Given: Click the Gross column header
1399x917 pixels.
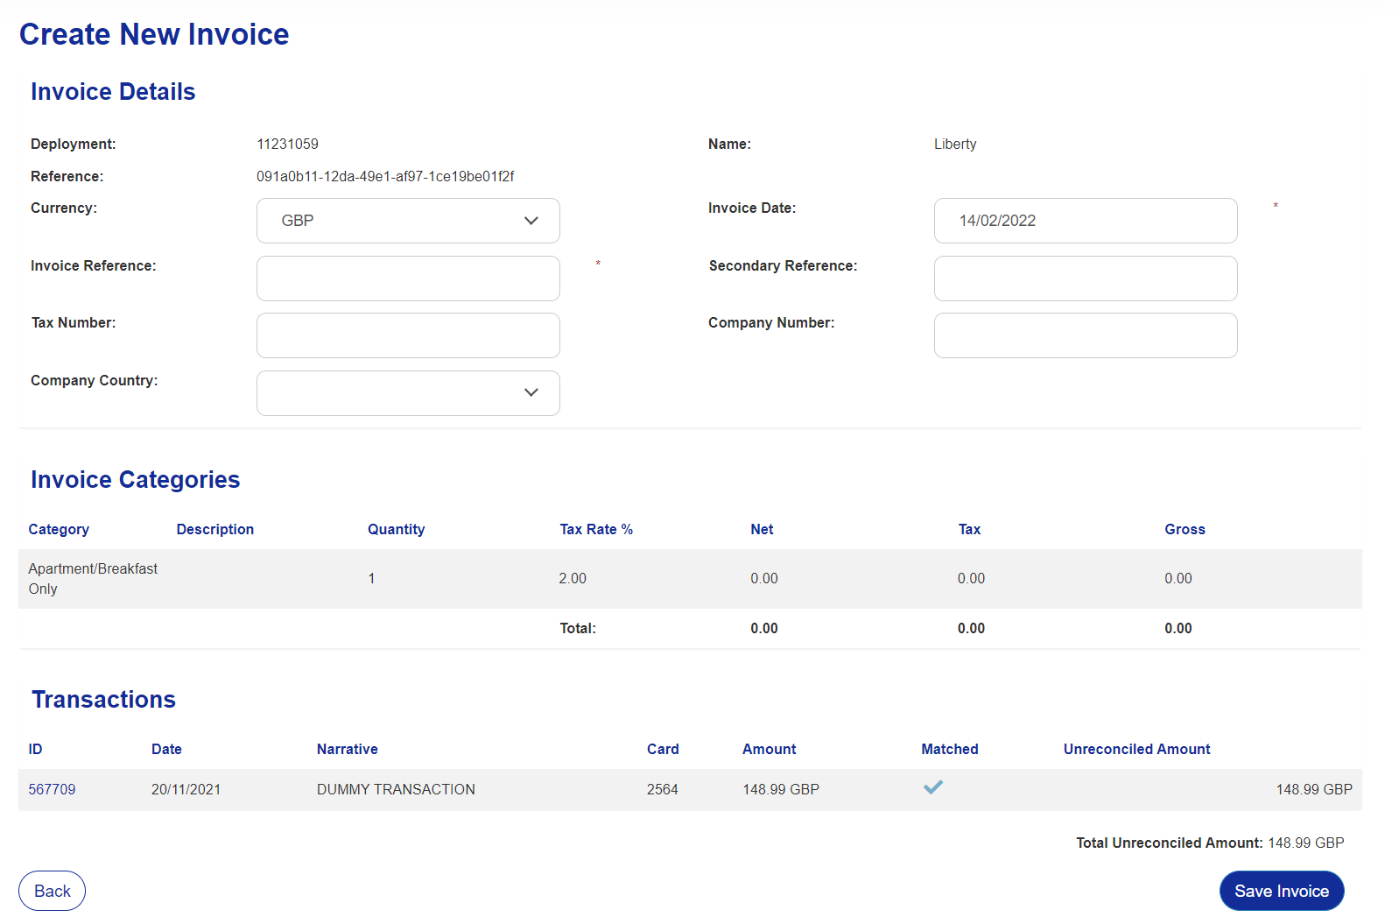Looking at the screenshot, I should [x=1185, y=529].
